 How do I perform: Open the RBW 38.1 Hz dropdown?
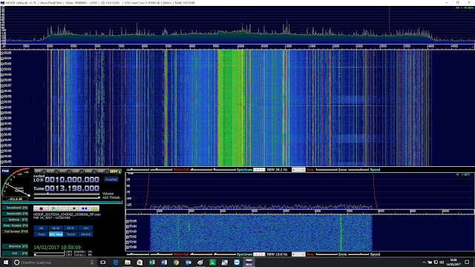(259, 170)
